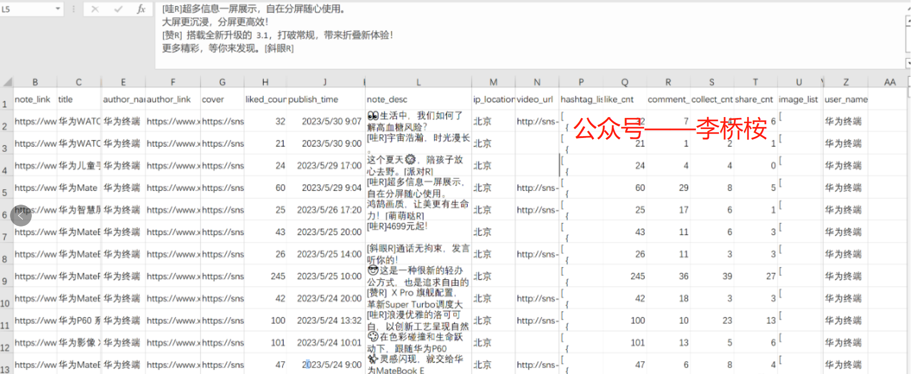911x374 pixels.
Task: Click note_desc cell starting "鸿鹄画质"
Action: pyautogui.click(x=418, y=210)
